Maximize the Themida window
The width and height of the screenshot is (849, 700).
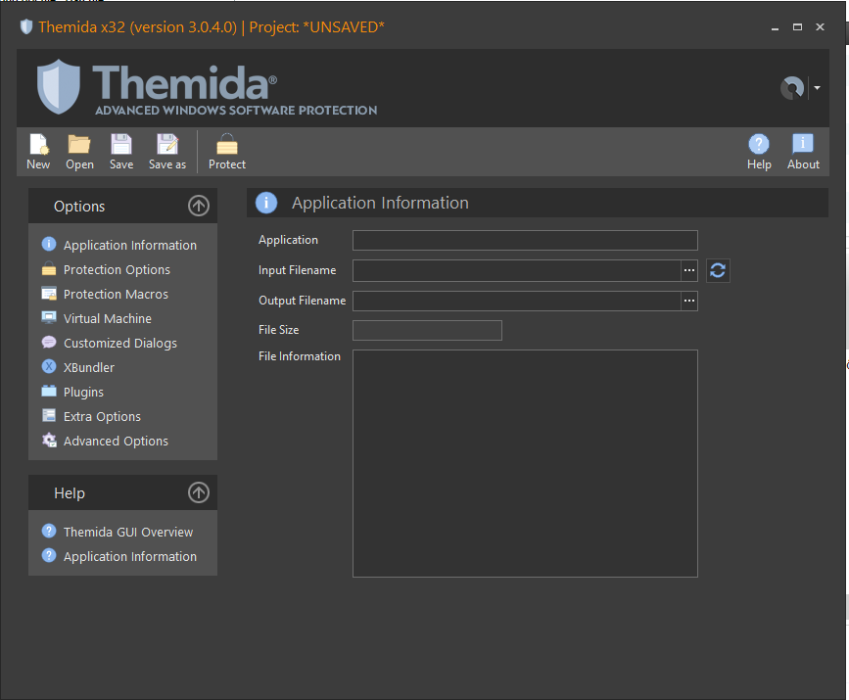tap(797, 27)
